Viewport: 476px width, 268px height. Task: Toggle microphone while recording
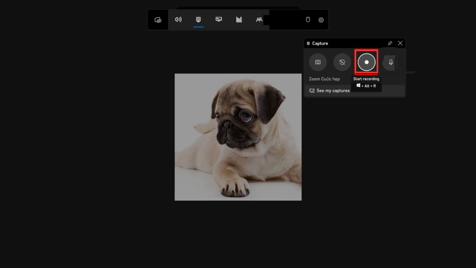click(x=390, y=62)
